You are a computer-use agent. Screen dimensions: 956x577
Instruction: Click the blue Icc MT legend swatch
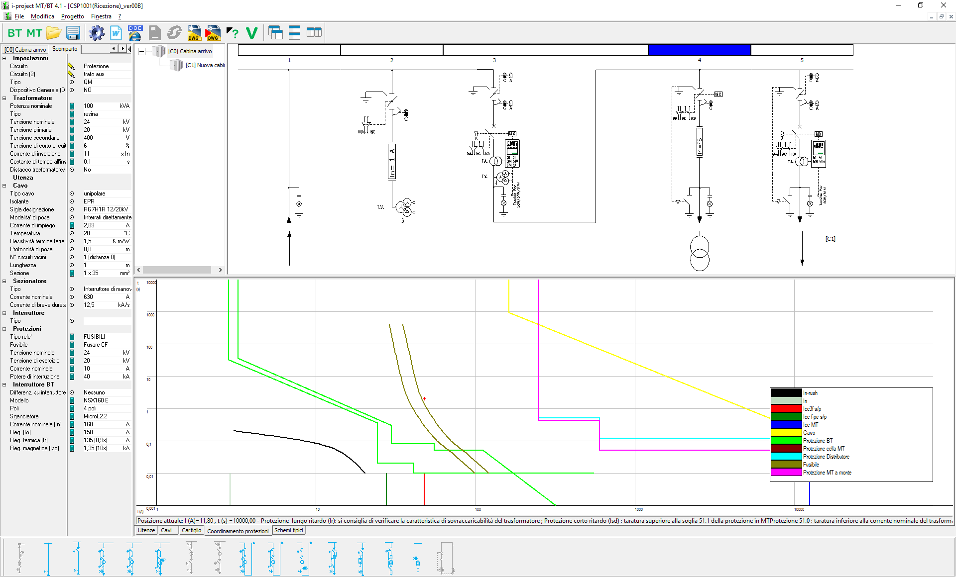(786, 425)
